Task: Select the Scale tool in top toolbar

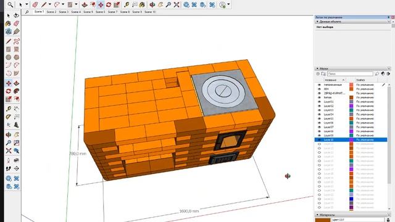Action: tap(117, 4)
